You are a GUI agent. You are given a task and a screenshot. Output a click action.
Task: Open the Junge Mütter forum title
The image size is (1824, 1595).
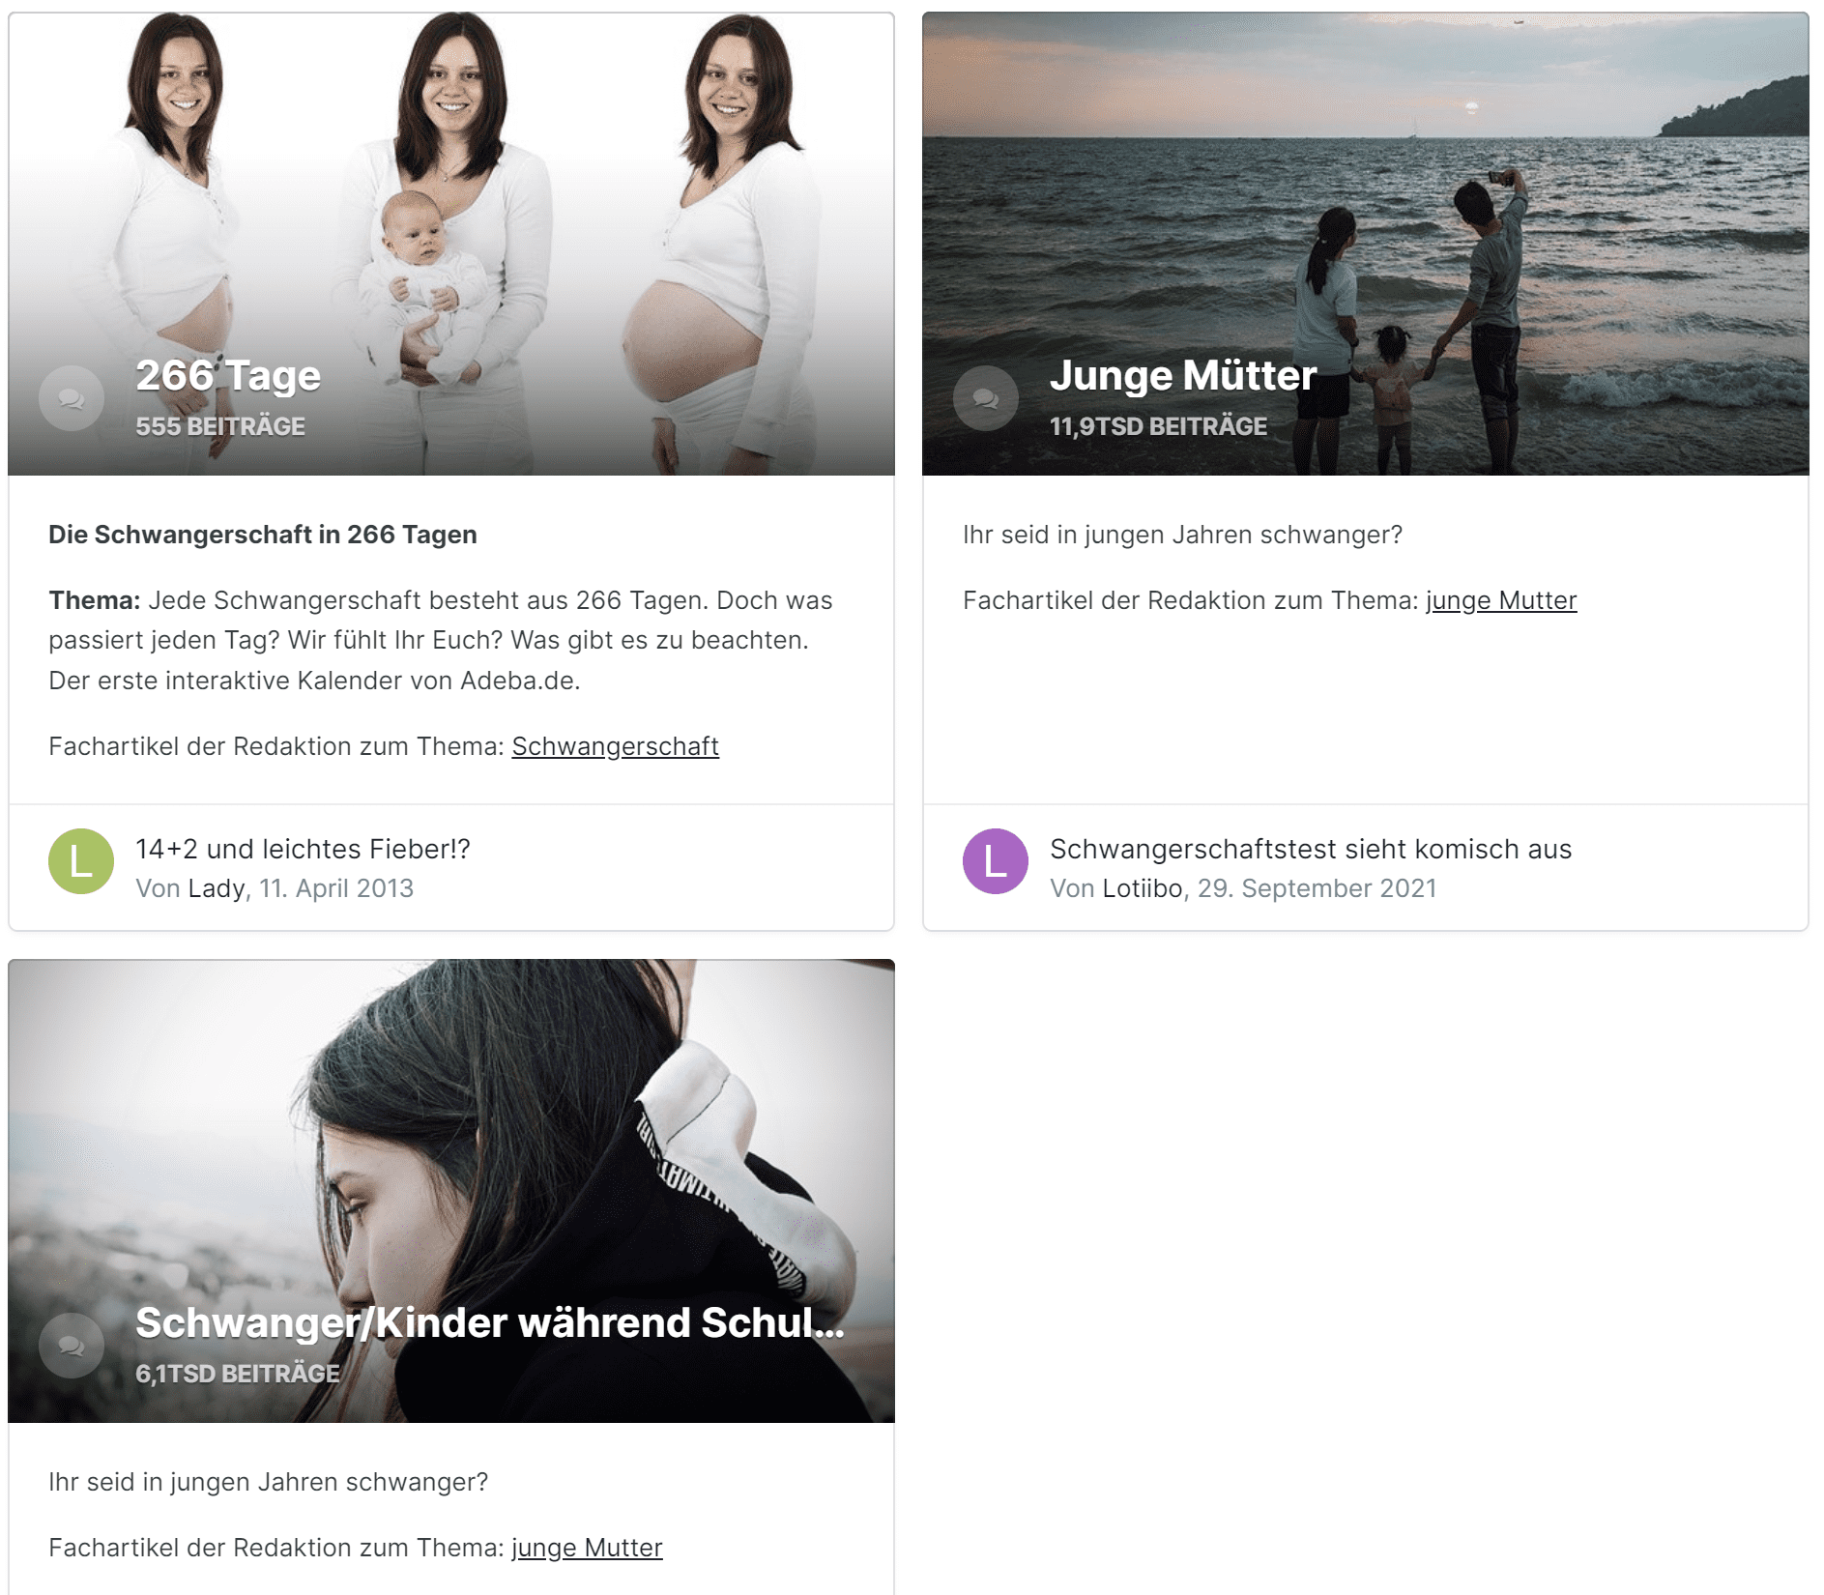pyautogui.click(x=1183, y=375)
